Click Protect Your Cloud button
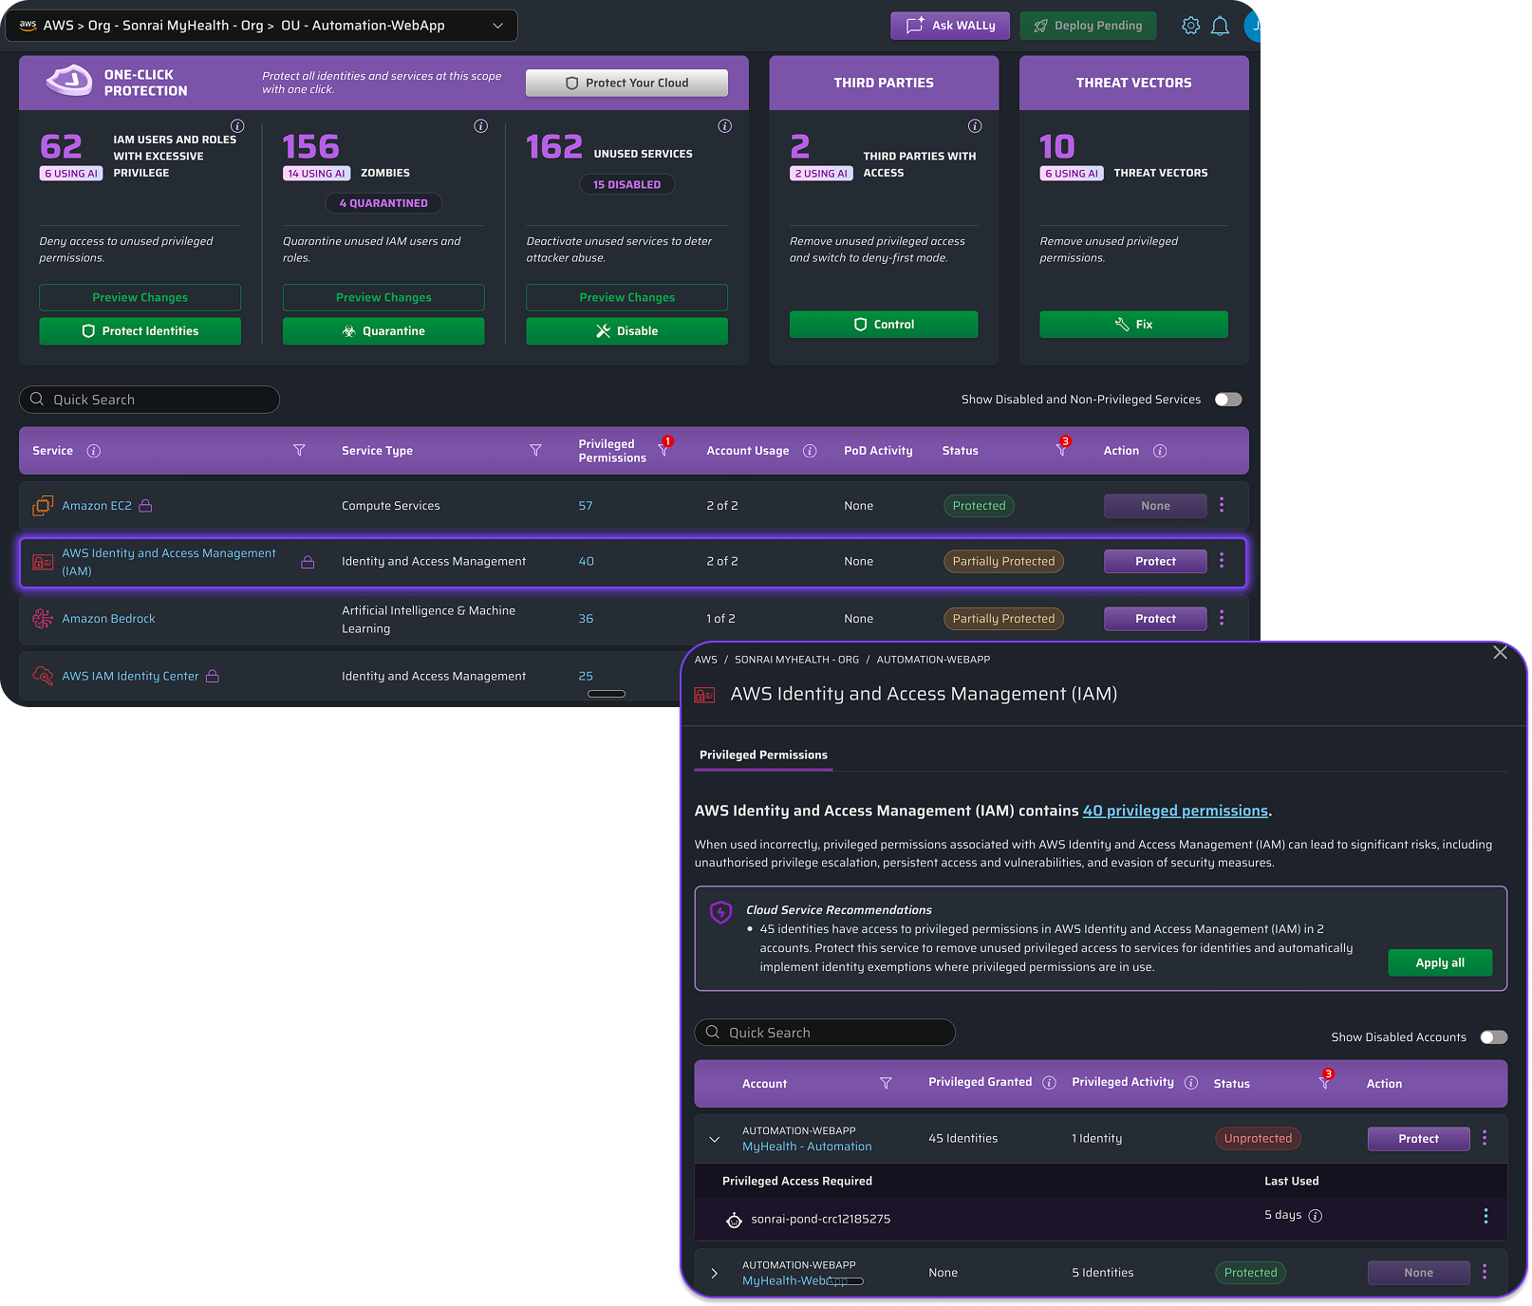Image resolution: width=1532 pixels, height=1306 pixels. [x=627, y=83]
